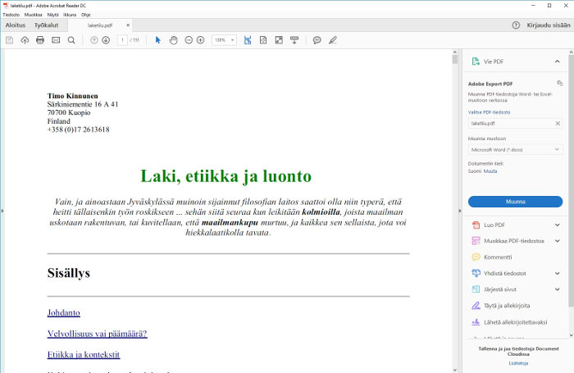This screenshot has height=373, width=574.
Task: Expand Järjestä sivut section
Action: click(x=557, y=289)
